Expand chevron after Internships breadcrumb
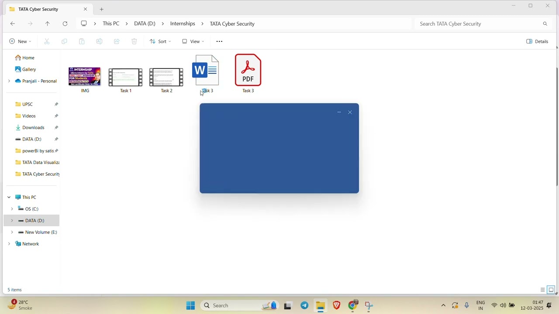The width and height of the screenshot is (559, 314). (x=203, y=24)
